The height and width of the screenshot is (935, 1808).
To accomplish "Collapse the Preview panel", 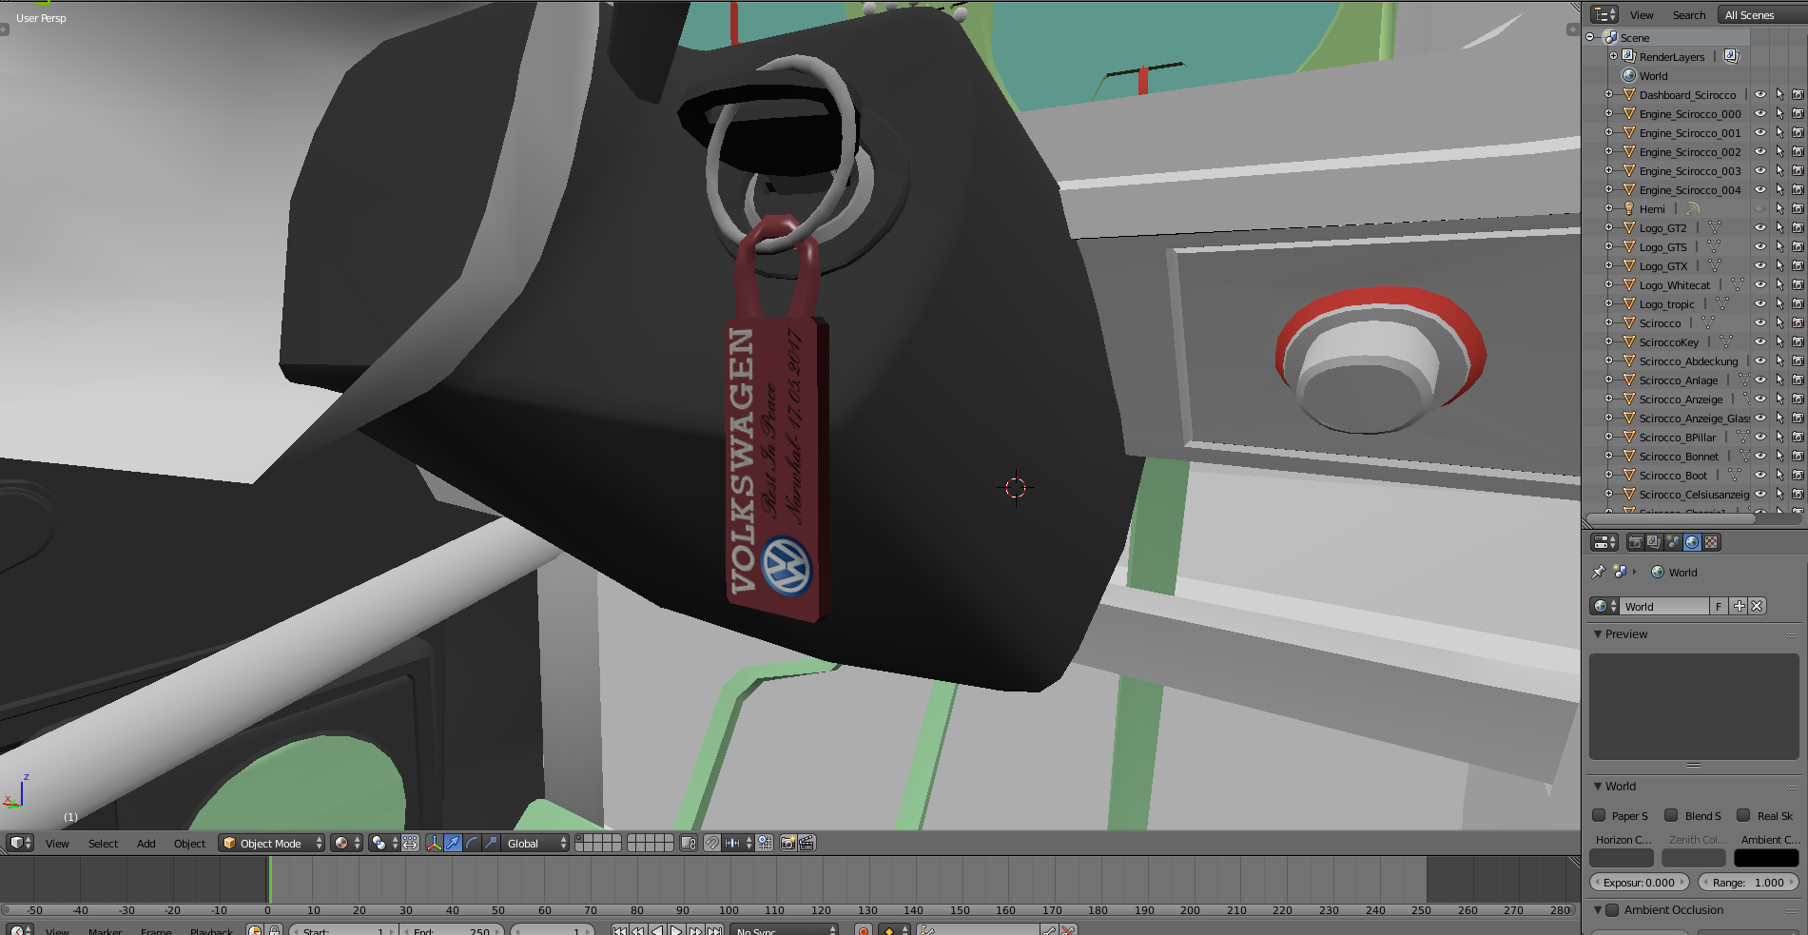I will 1598,634.
